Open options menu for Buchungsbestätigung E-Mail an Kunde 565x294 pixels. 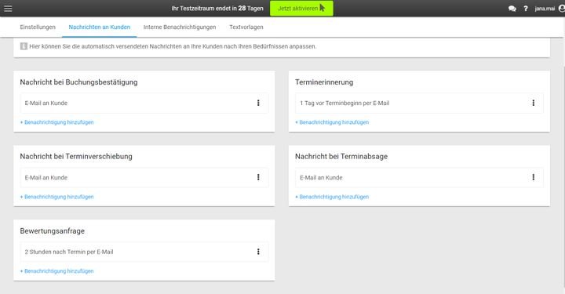258,103
